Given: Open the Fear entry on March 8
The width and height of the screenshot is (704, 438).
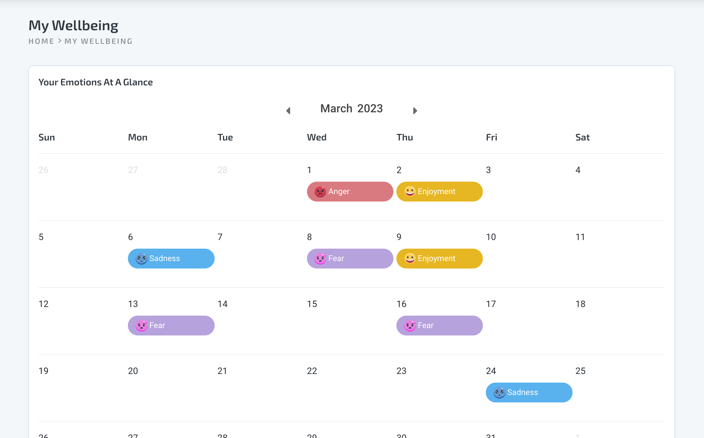Looking at the screenshot, I should click(350, 258).
